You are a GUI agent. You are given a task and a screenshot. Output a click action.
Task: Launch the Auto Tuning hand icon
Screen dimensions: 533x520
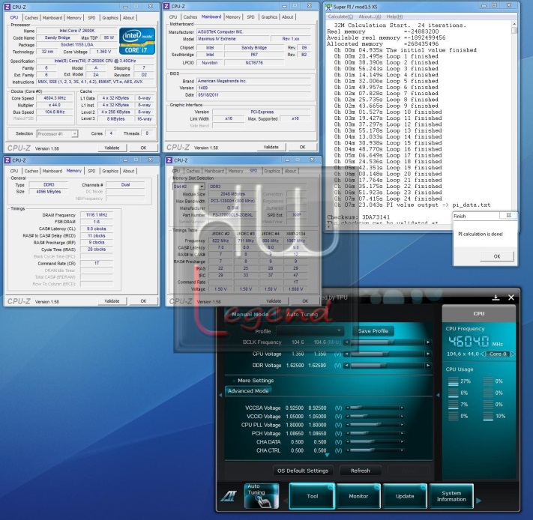(x=262, y=496)
